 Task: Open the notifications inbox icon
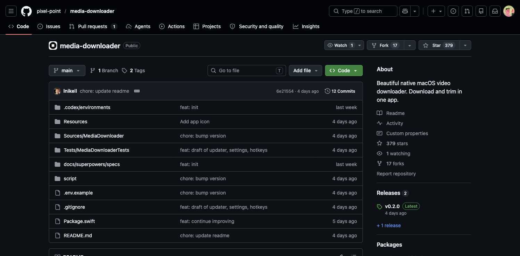(495, 11)
